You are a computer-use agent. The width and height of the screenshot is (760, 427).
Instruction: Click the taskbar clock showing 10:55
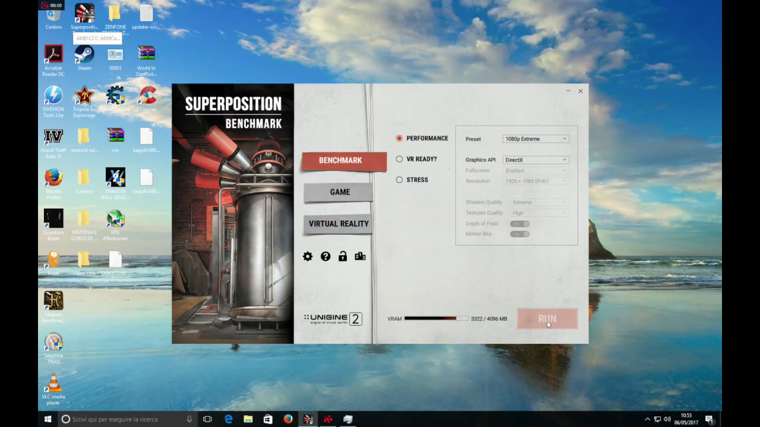point(686,419)
